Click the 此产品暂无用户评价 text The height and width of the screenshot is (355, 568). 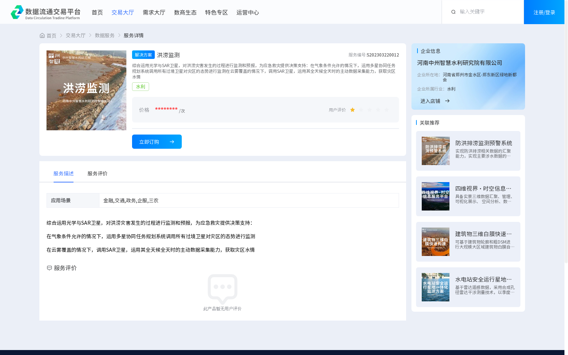pyautogui.click(x=223, y=309)
